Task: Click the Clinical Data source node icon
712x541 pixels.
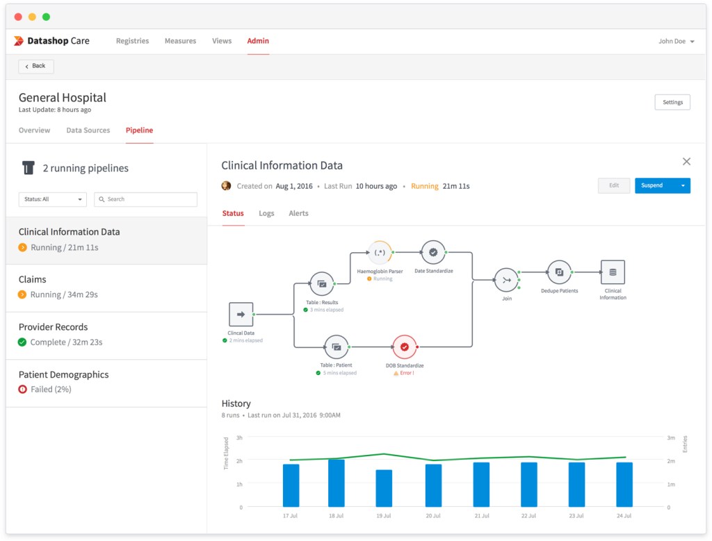Action: tap(241, 315)
